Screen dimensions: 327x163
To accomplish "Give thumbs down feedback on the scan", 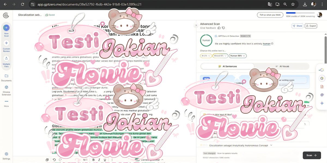I will (223, 28).
